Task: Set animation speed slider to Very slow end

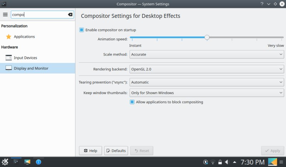Action: pos(282,37)
